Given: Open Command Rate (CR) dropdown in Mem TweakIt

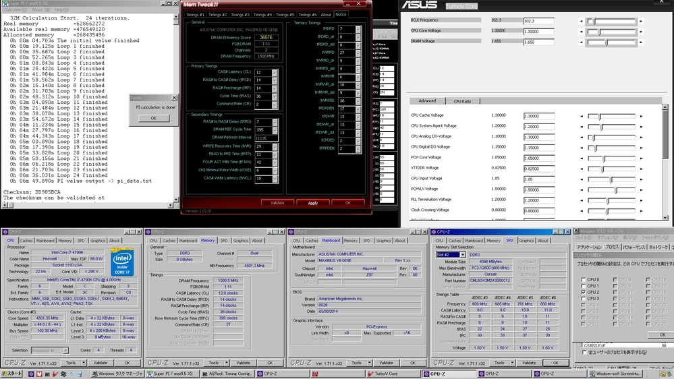Looking at the screenshot, I should 275,105.
